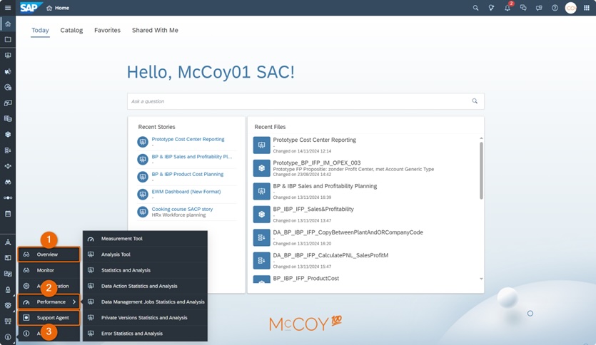596x345 pixels.
Task: Click the DA_BP_IBP_IFP_CopyBetweenPlantAndORCompanyCode data action icon
Action: pyautogui.click(x=261, y=237)
